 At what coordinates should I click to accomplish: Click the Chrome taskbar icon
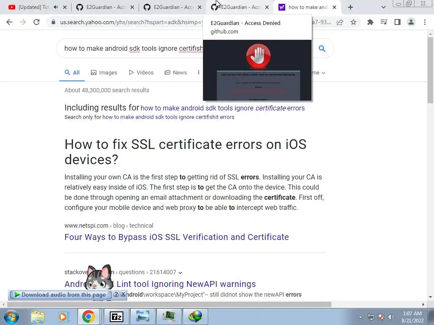pos(88,317)
